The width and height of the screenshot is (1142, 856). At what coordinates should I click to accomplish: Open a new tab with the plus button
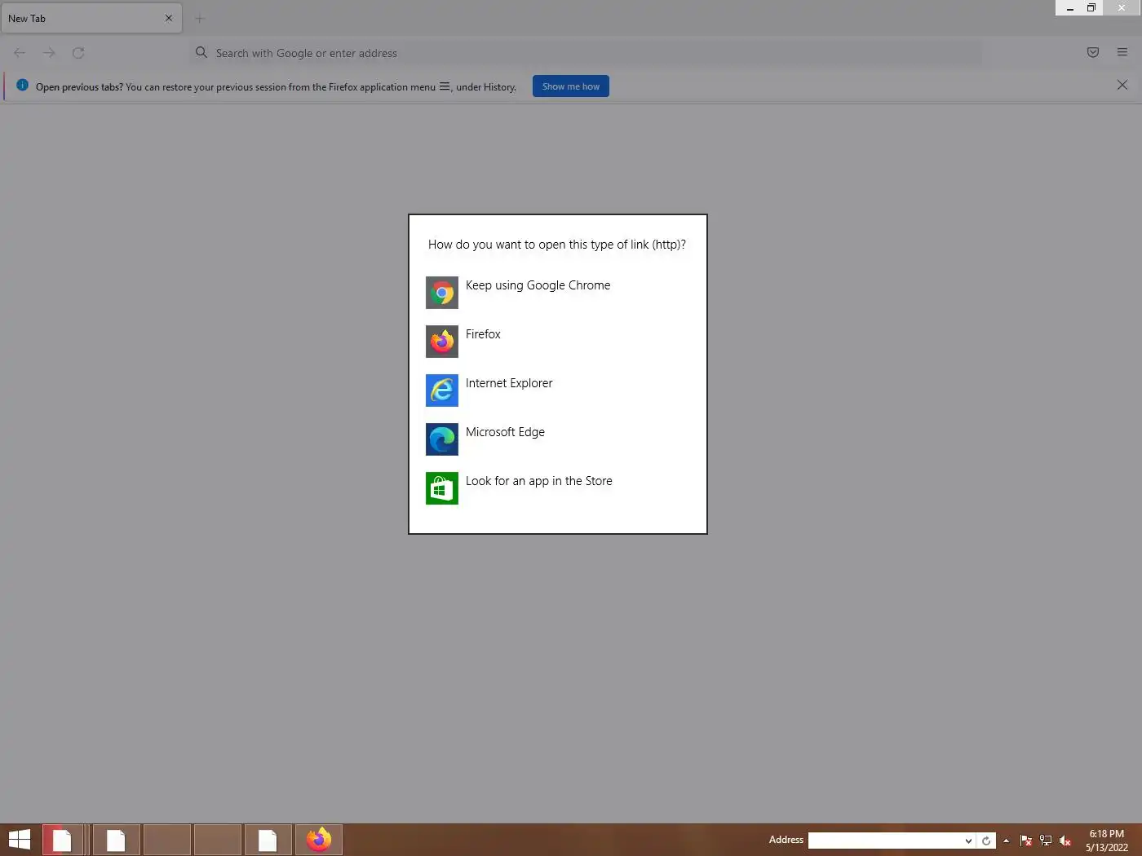[200, 18]
